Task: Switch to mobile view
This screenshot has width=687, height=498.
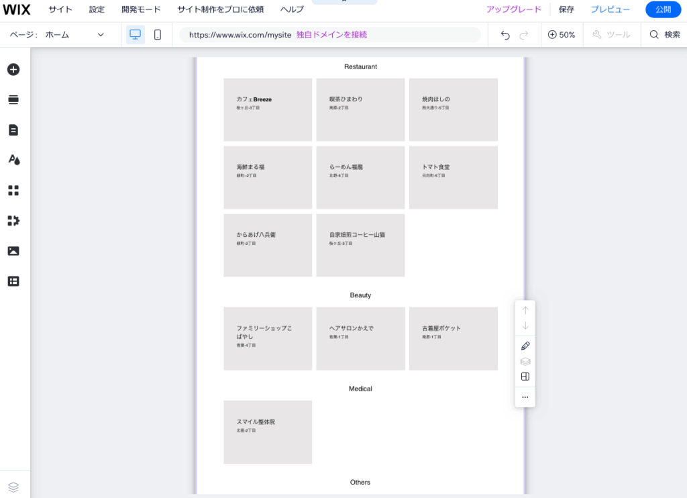Action: click(x=158, y=35)
